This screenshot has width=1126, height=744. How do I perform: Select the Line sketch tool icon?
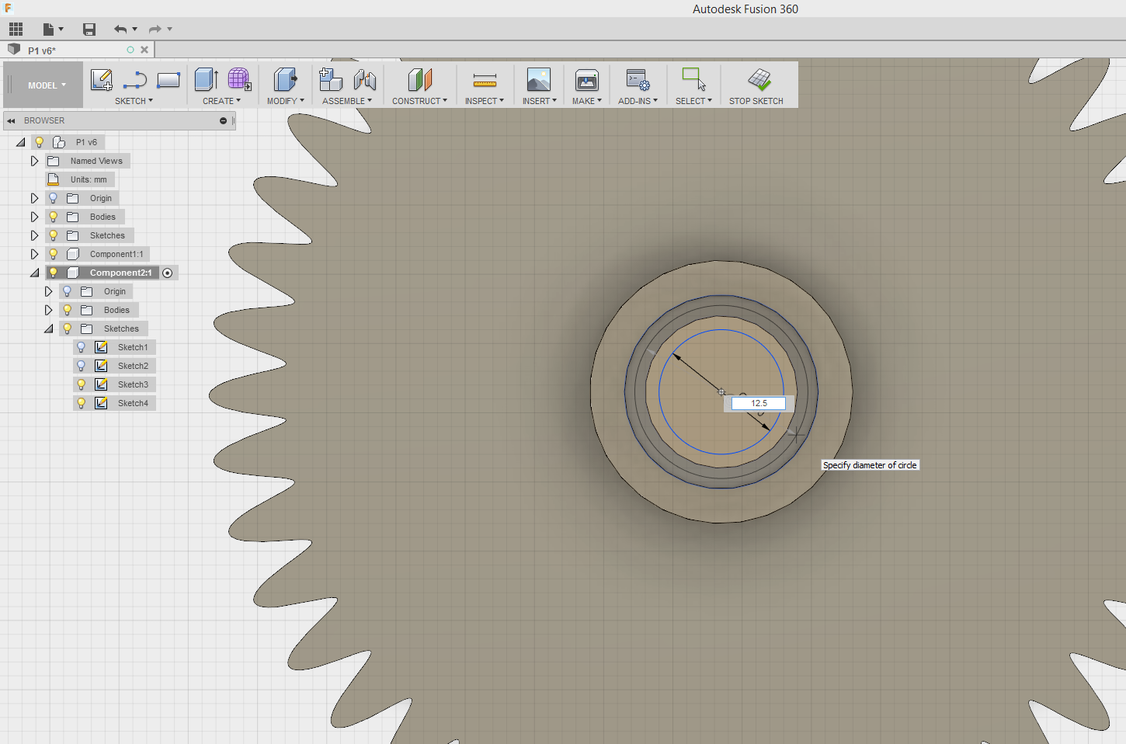click(x=135, y=80)
